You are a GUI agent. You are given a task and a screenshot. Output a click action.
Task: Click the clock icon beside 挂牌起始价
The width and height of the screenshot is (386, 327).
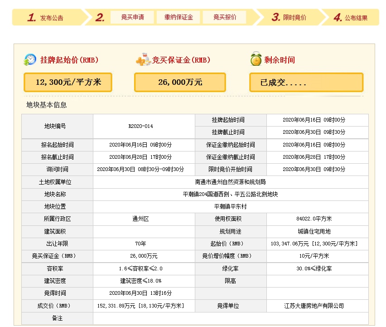click(x=30, y=60)
